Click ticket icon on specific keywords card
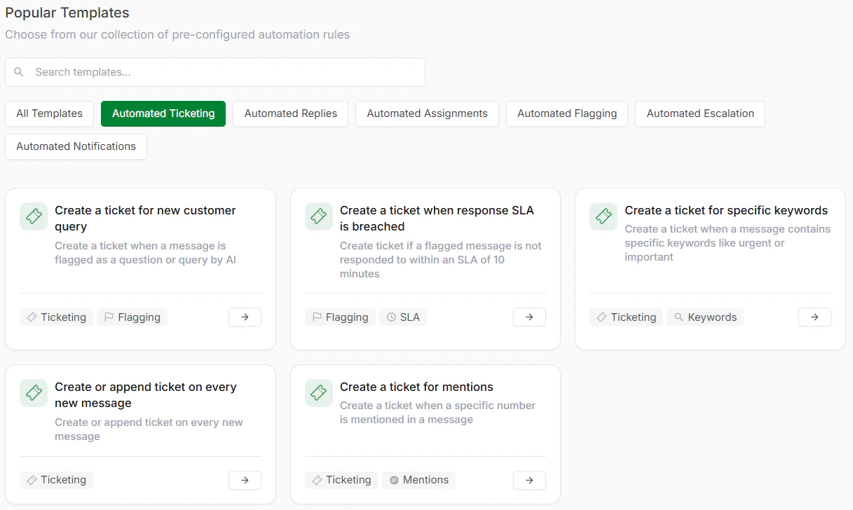The width and height of the screenshot is (853, 510). click(603, 217)
